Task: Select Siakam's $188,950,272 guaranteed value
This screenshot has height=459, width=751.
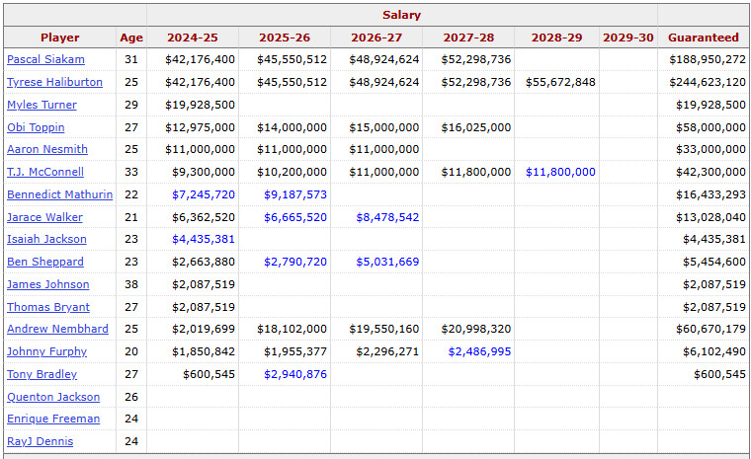Action: (x=708, y=59)
